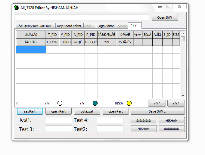Click the L_HIGH header cell

click(65, 42)
